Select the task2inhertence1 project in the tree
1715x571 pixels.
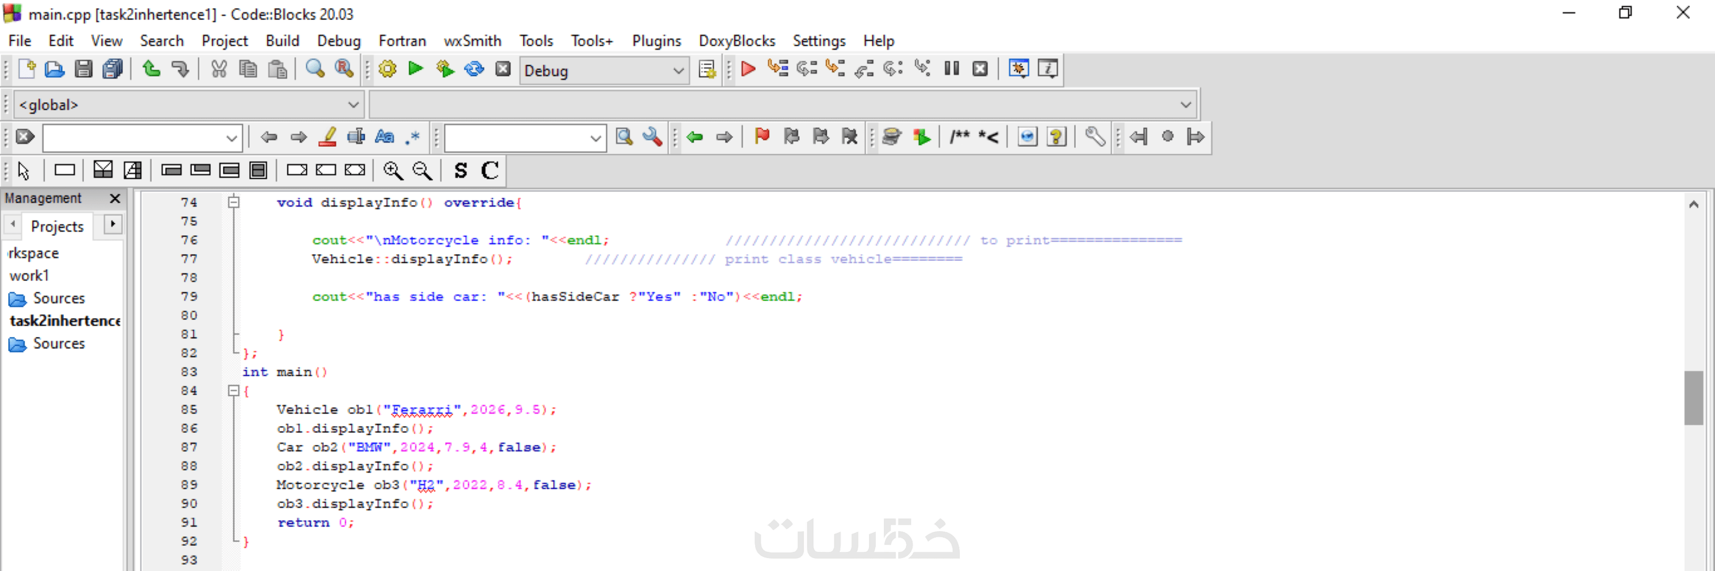point(65,321)
